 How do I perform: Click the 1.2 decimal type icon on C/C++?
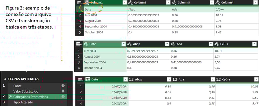coord(218,80)
